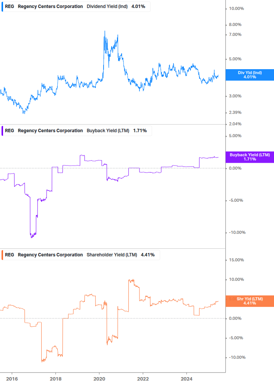Click the 2018 label on the time axis
The image size is (274, 384).
pyautogui.click(x=55, y=379)
